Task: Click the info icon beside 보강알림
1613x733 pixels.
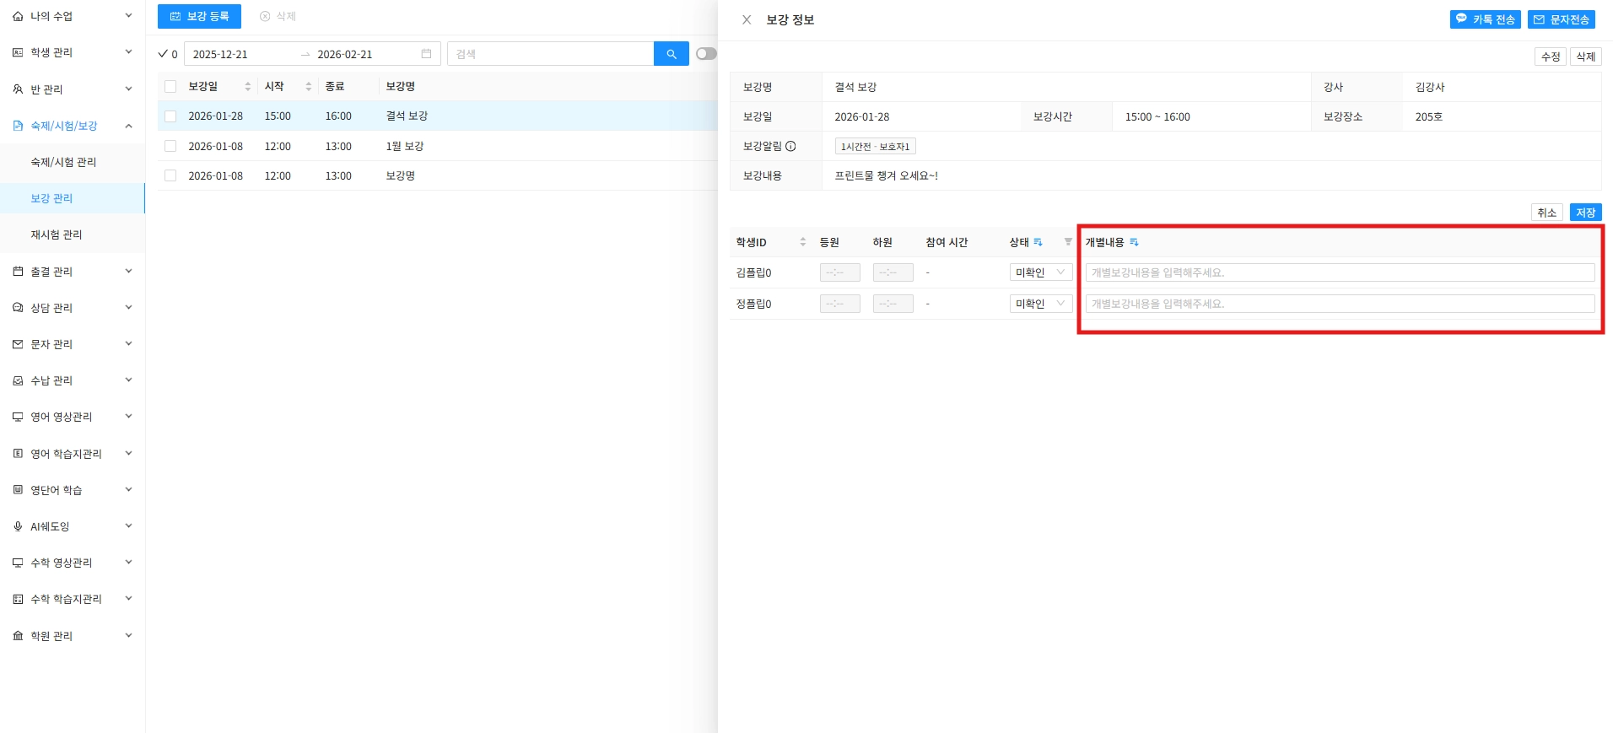Action: coord(790,146)
